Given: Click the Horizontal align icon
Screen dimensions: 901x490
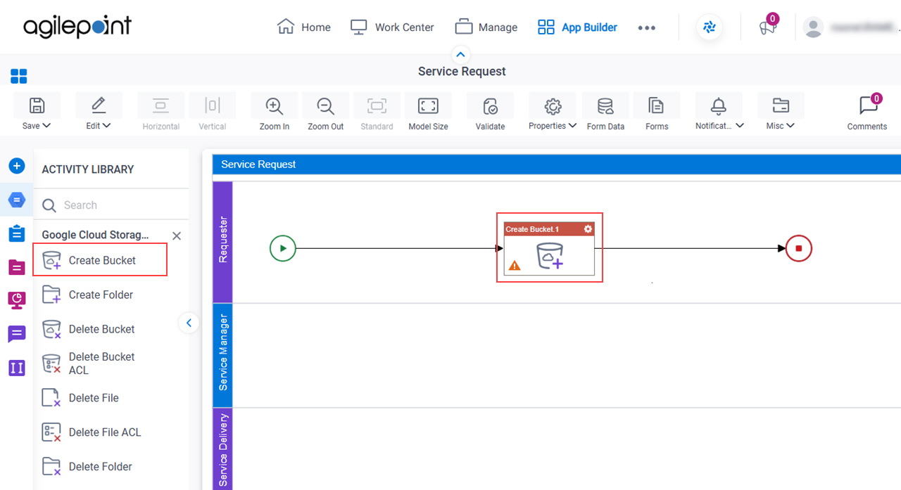Looking at the screenshot, I should pyautogui.click(x=160, y=105).
